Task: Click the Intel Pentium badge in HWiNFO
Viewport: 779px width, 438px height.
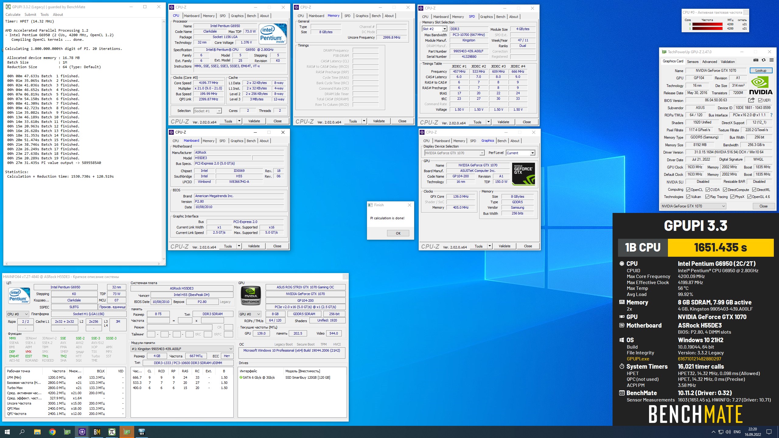Action: pyautogui.click(x=19, y=295)
